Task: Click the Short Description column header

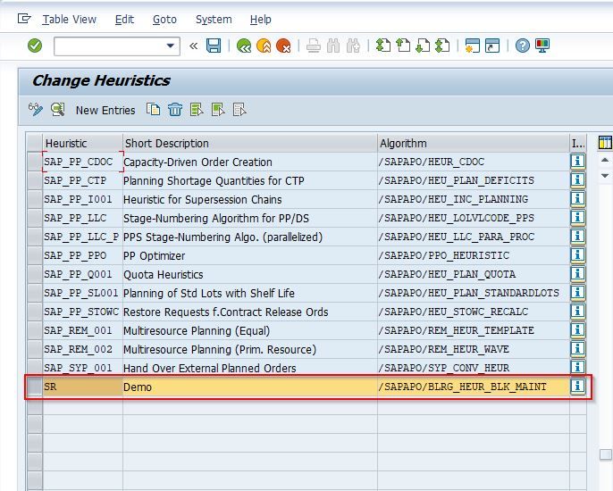Action: 250,143
